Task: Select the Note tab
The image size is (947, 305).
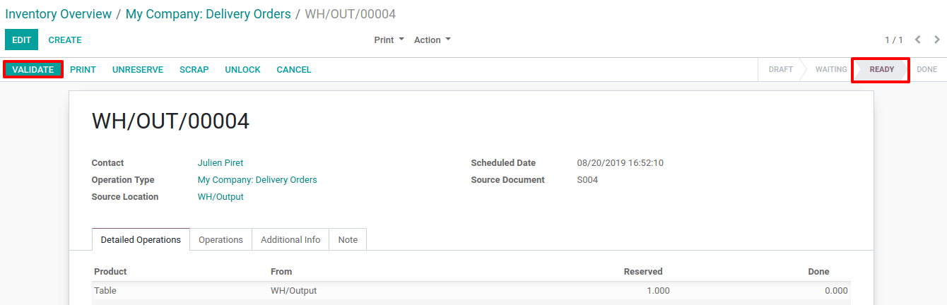Action: point(348,240)
